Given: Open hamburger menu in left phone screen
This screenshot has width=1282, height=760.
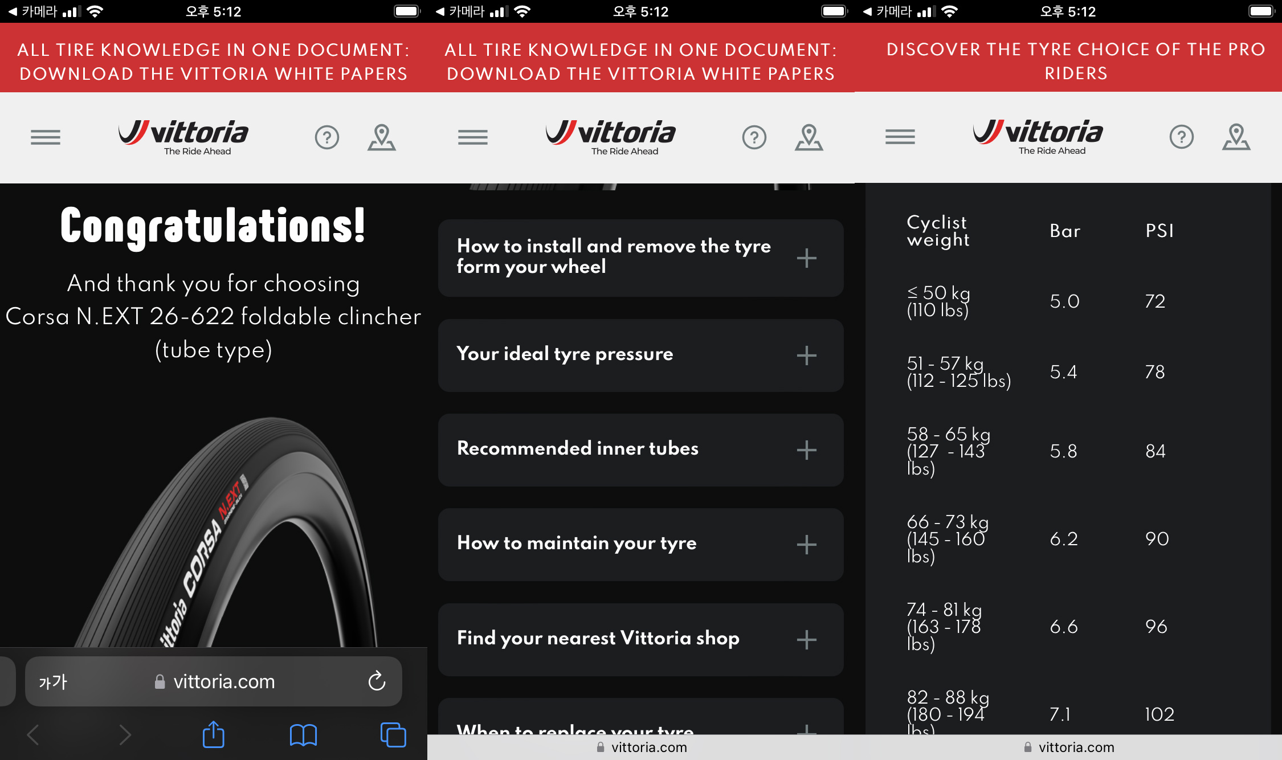Looking at the screenshot, I should tap(46, 137).
